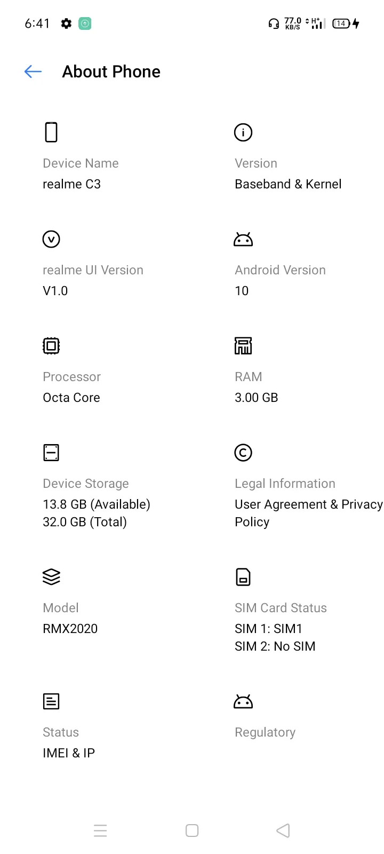The image size is (384, 854).
Task: Tap the Octa Core processor value
Action: pyautogui.click(x=71, y=398)
